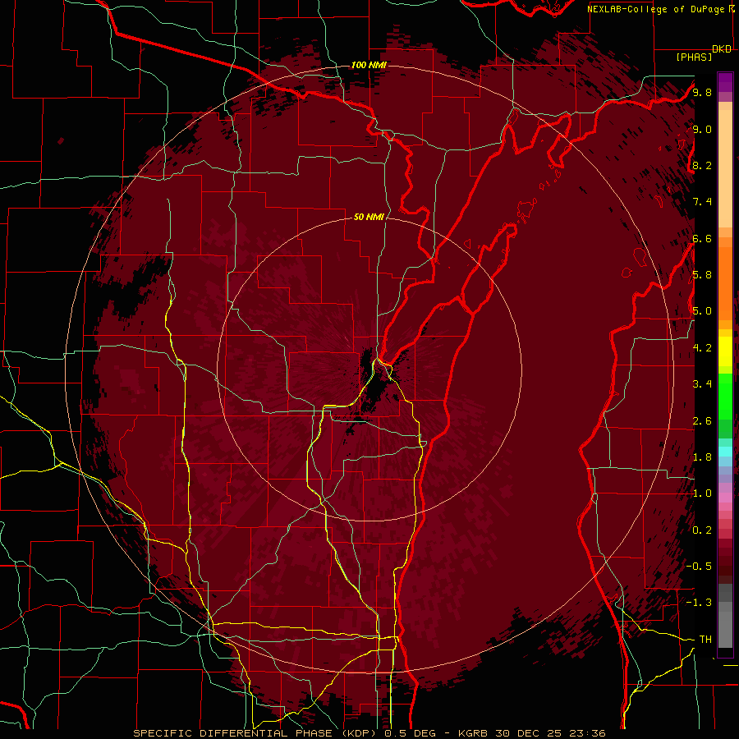The height and width of the screenshot is (739, 739).
Task: Select the 1.8 color scale value
Action: 702,457
